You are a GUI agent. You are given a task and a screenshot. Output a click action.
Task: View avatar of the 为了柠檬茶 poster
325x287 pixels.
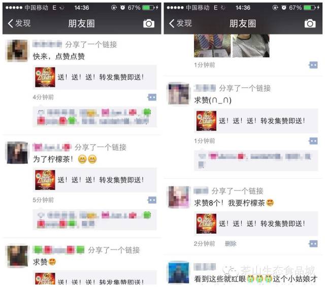pyautogui.click(x=17, y=153)
